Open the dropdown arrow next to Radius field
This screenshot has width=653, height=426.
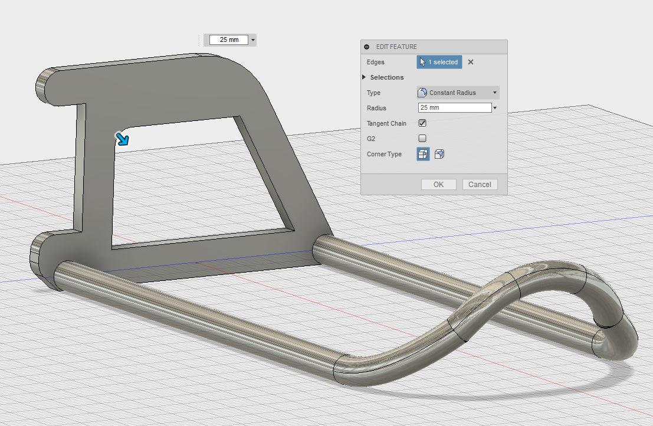495,108
